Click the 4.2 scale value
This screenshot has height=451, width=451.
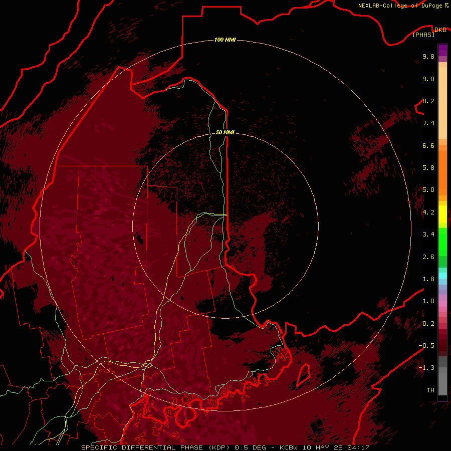click(428, 212)
